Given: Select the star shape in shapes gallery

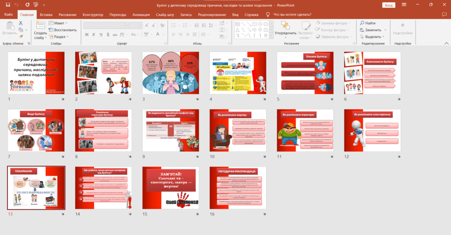Looking at the screenshot, I should [266, 35].
